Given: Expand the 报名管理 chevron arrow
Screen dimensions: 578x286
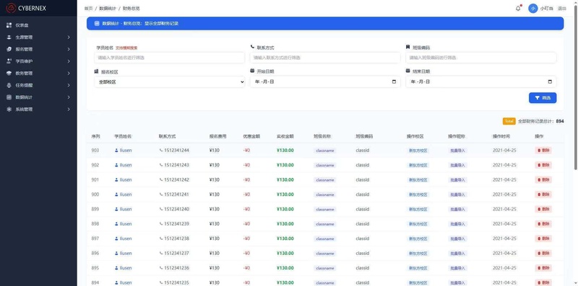Looking at the screenshot, I should click(69, 49).
